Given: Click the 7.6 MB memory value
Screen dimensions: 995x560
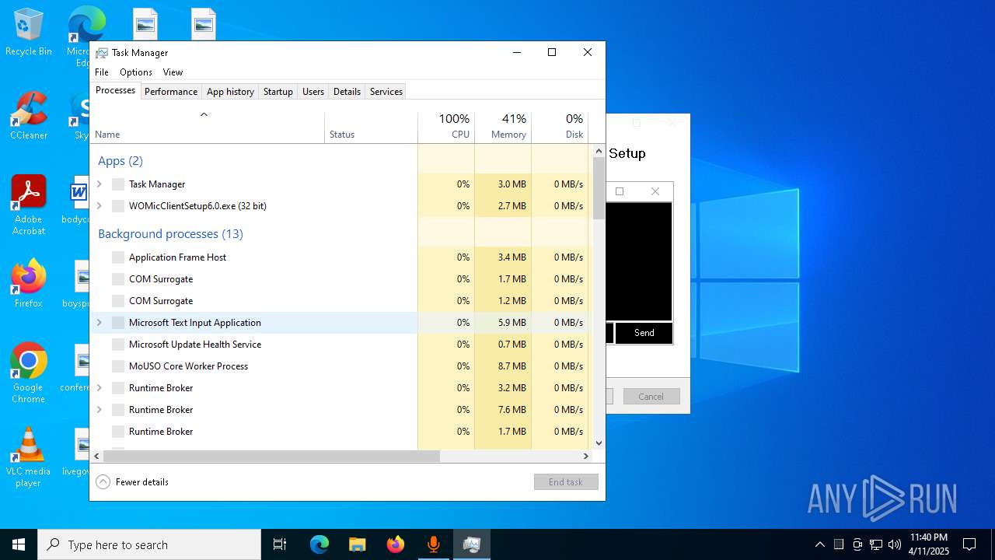Looking at the screenshot, I should click(511, 410).
